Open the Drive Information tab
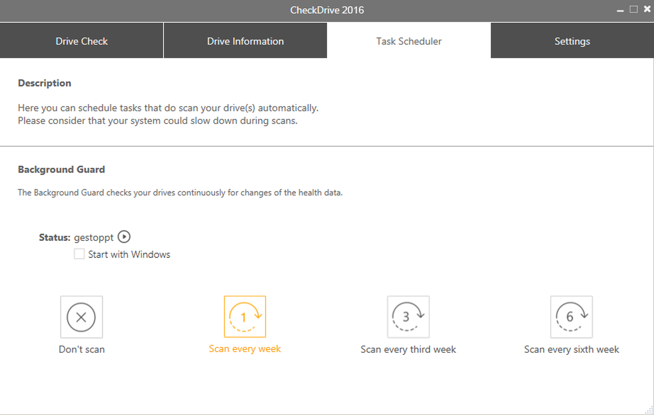 click(245, 41)
